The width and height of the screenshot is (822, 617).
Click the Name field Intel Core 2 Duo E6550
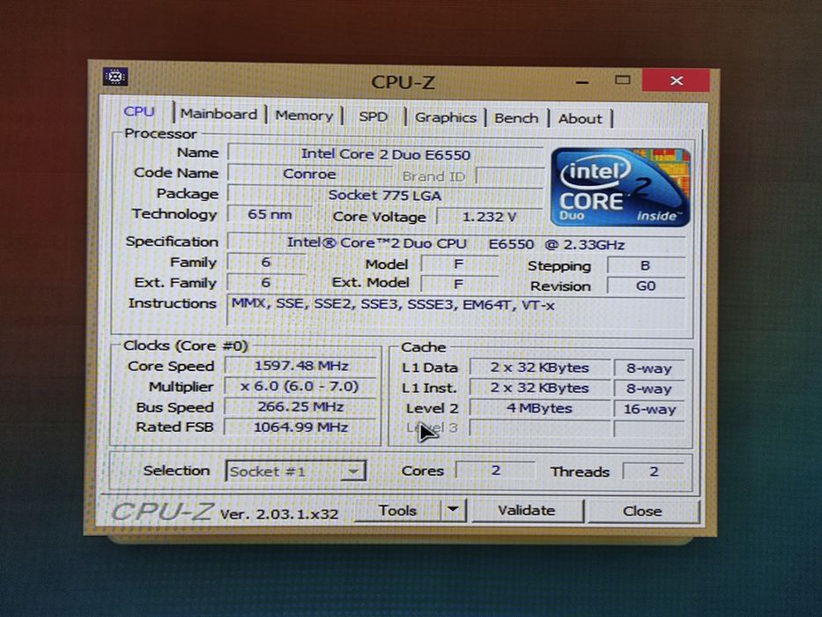[385, 154]
